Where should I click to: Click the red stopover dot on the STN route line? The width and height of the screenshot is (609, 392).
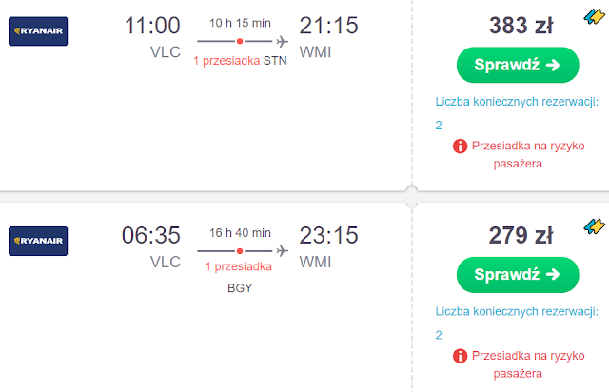(240, 41)
